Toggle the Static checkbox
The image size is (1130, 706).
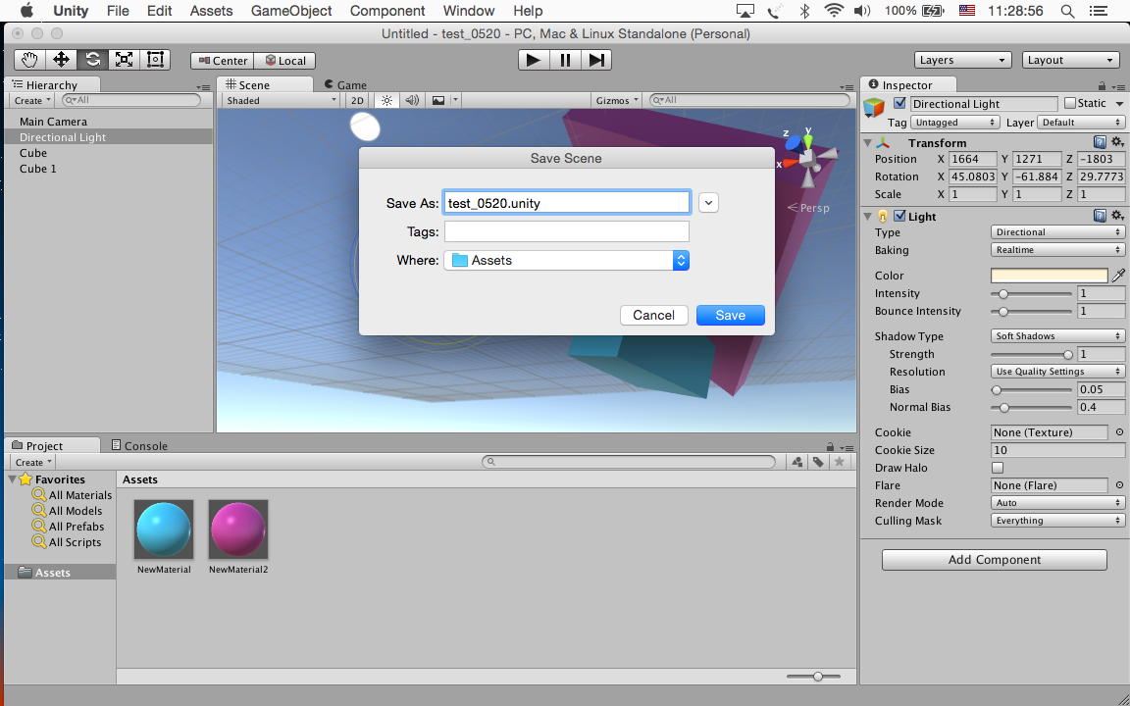[1070, 103]
